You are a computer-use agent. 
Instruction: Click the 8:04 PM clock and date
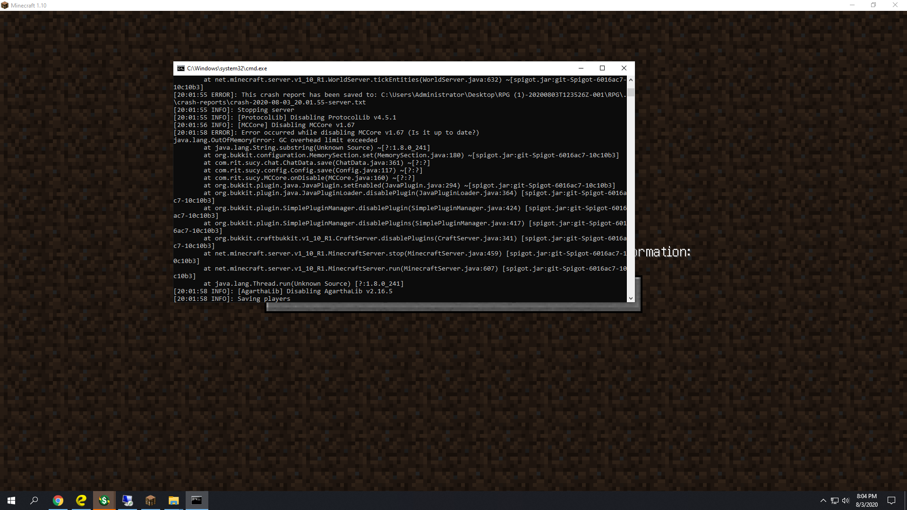866,501
